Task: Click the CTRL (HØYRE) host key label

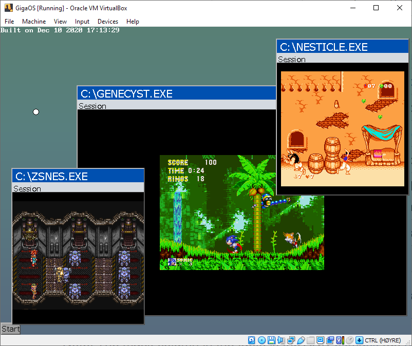Action: click(383, 340)
